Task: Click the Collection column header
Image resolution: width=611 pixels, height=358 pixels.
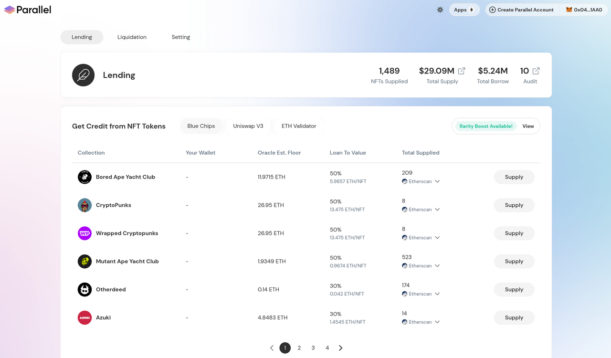Action: pos(91,153)
